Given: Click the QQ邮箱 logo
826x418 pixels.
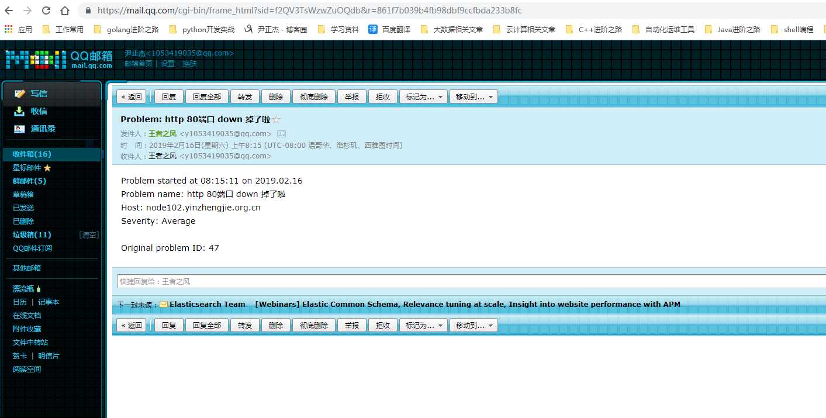Looking at the screenshot, I should (59, 59).
